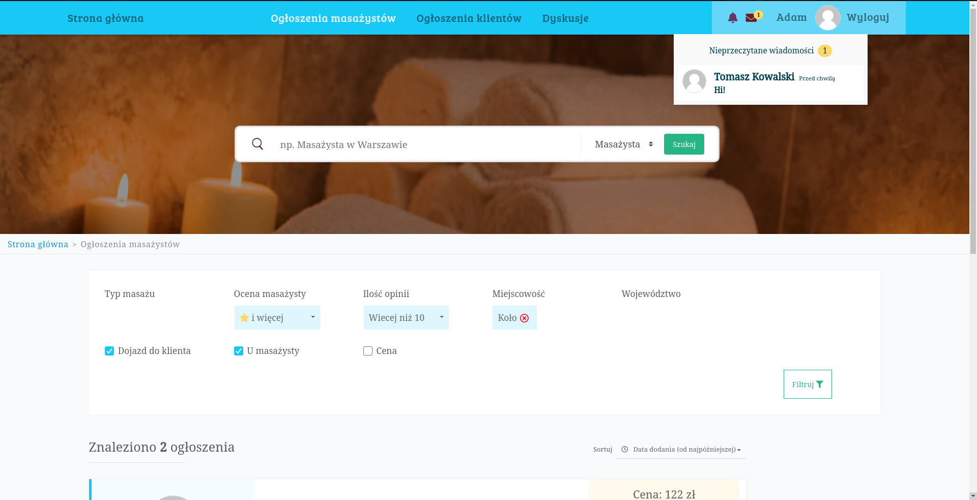Remove the Koło location filter tag
This screenshot has width=977, height=500.
524,318
